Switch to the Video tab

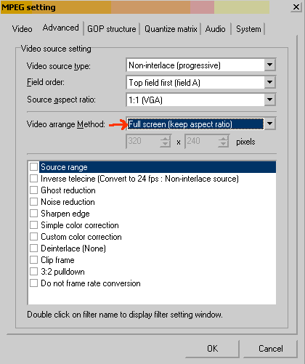pyautogui.click(x=22, y=29)
